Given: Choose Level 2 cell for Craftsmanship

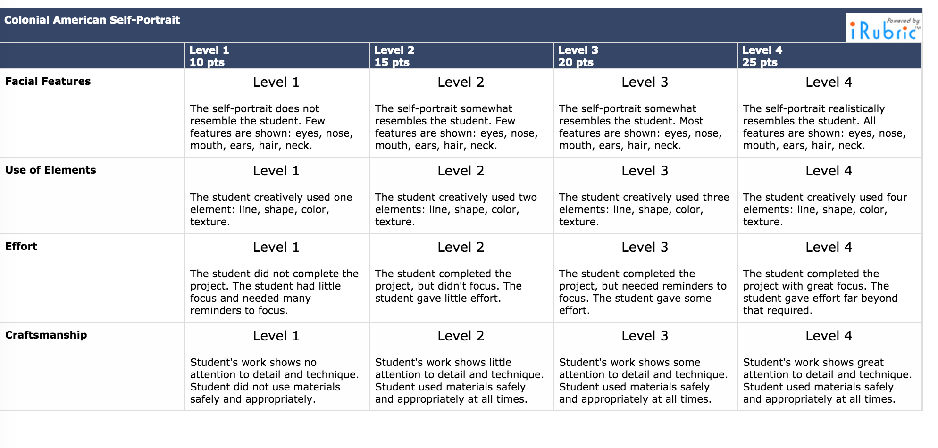Looking at the screenshot, I should click(461, 367).
